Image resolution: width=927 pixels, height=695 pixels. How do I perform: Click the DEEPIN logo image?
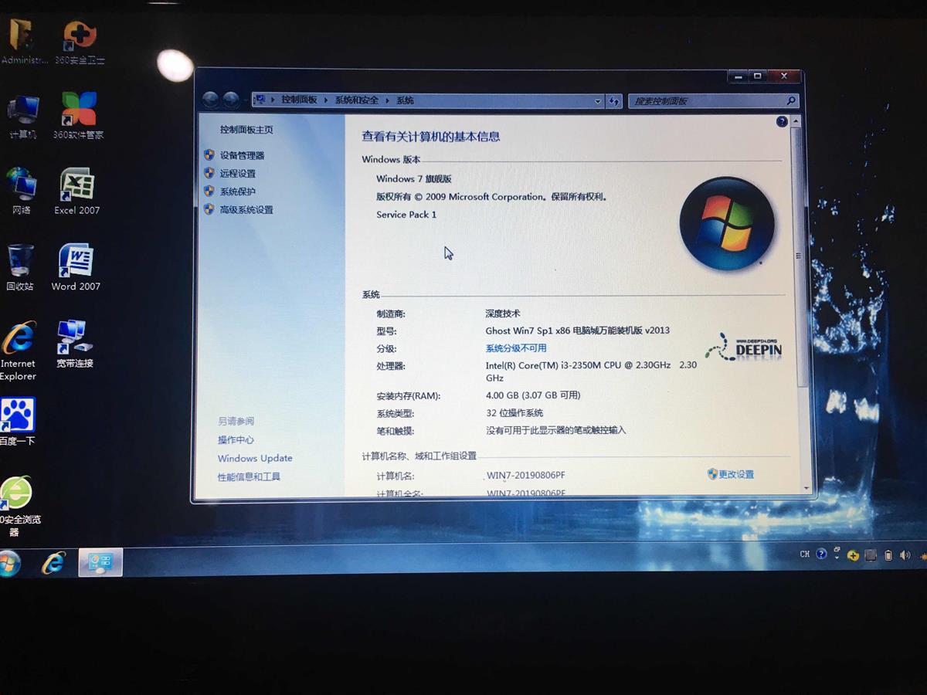click(x=743, y=347)
